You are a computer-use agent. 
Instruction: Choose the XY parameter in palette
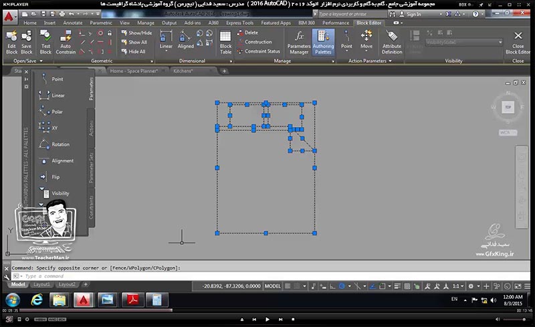pos(48,128)
